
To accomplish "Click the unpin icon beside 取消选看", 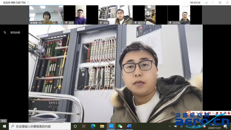I will (5, 32).
